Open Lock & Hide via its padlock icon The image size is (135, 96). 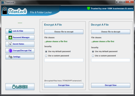10,31
